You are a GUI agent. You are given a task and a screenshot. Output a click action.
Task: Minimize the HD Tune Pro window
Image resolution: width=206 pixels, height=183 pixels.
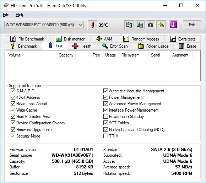point(165,6)
